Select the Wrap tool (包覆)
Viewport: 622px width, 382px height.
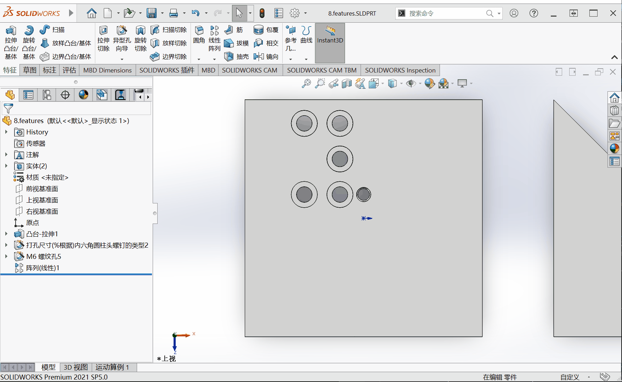266,30
